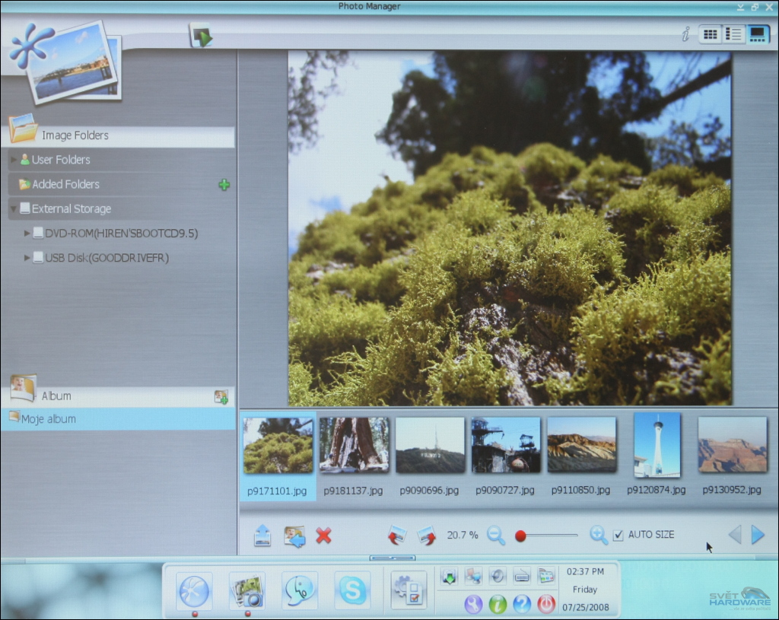Collapse the External Storage section
Image resolution: width=779 pixels, height=620 pixels.
pyautogui.click(x=14, y=208)
